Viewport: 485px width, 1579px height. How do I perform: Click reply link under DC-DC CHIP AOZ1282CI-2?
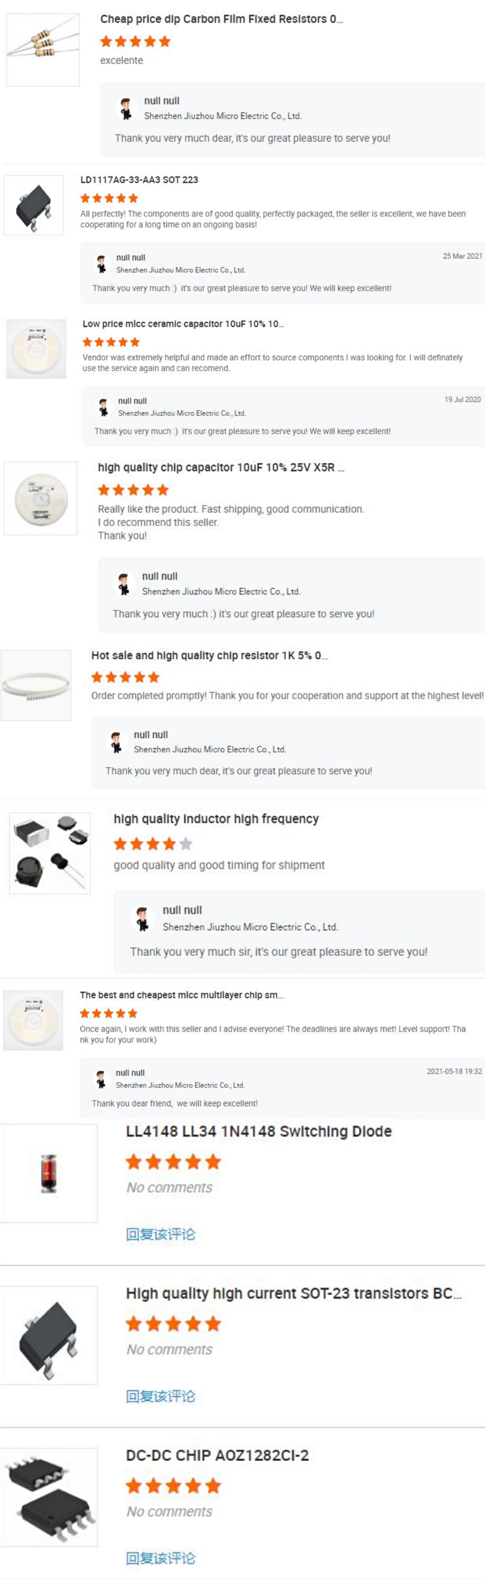tap(160, 1558)
